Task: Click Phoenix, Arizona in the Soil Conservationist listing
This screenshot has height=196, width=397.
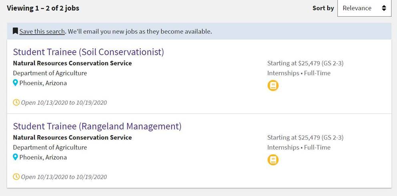Action: [x=43, y=83]
